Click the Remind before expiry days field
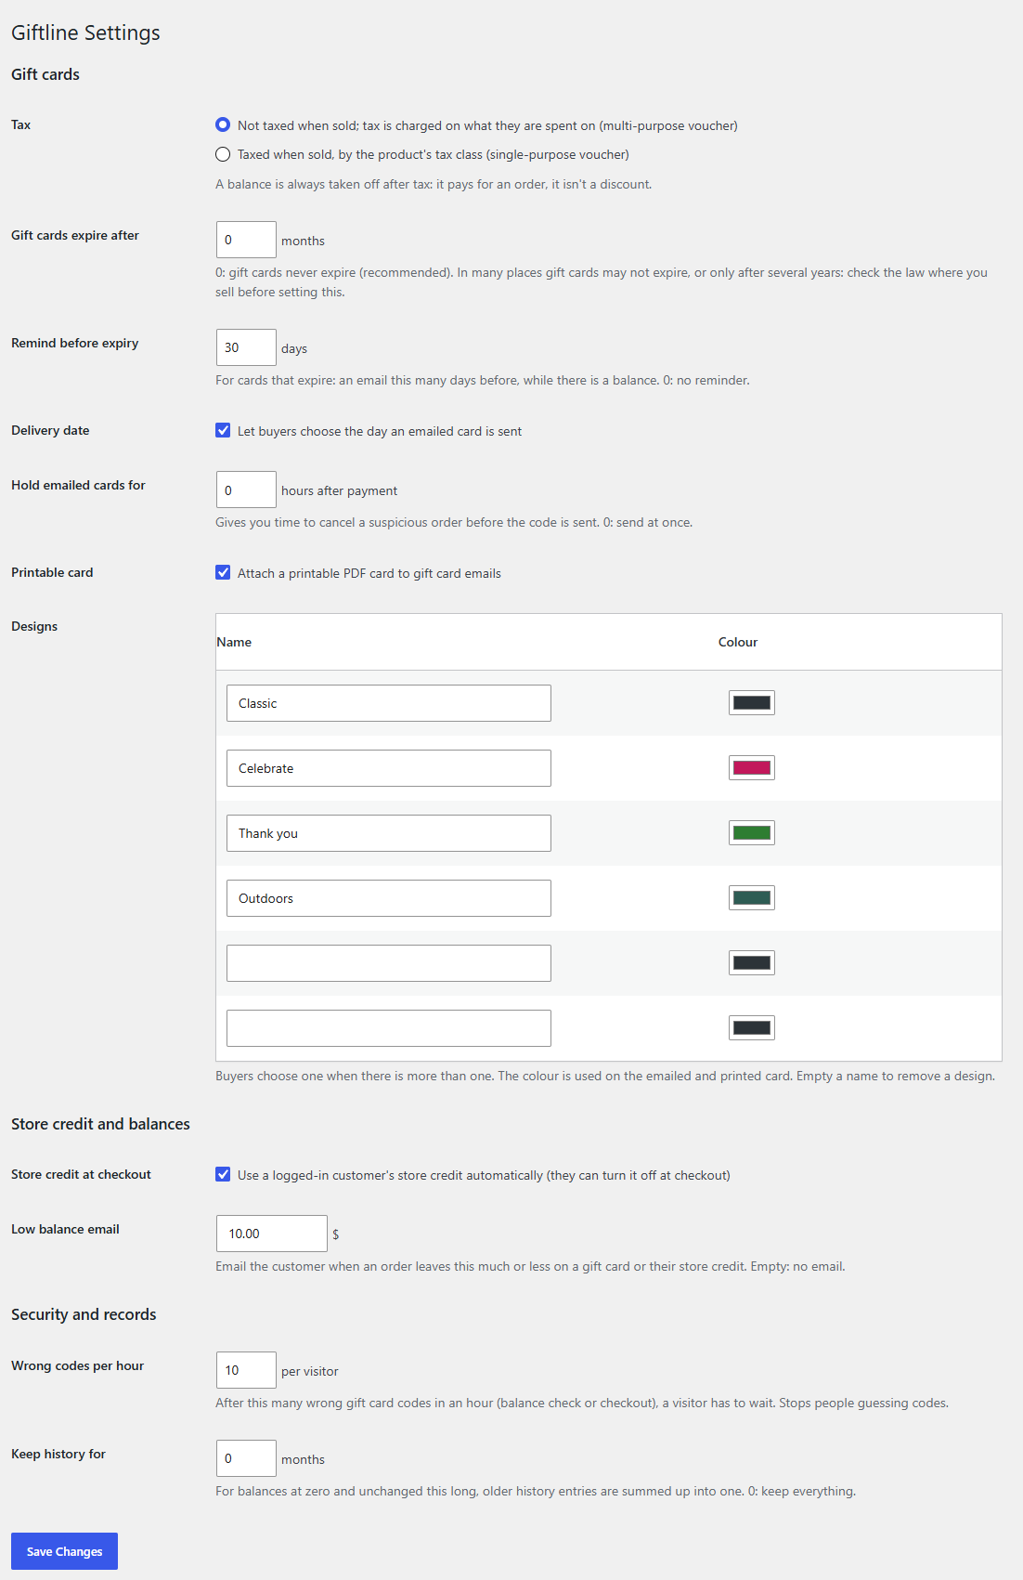1023x1580 pixels. click(x=246, y=347)
